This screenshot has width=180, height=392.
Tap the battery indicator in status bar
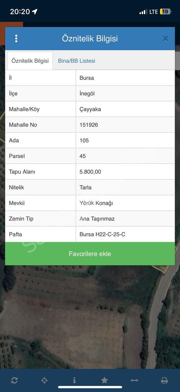click(x=165, y=12)
